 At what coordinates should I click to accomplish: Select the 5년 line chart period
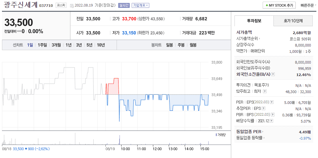tap(89, 45)
